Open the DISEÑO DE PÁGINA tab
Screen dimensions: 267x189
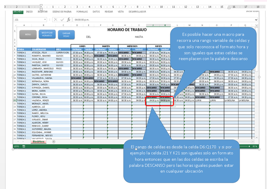pyautogui.click(x=62, y=12)
